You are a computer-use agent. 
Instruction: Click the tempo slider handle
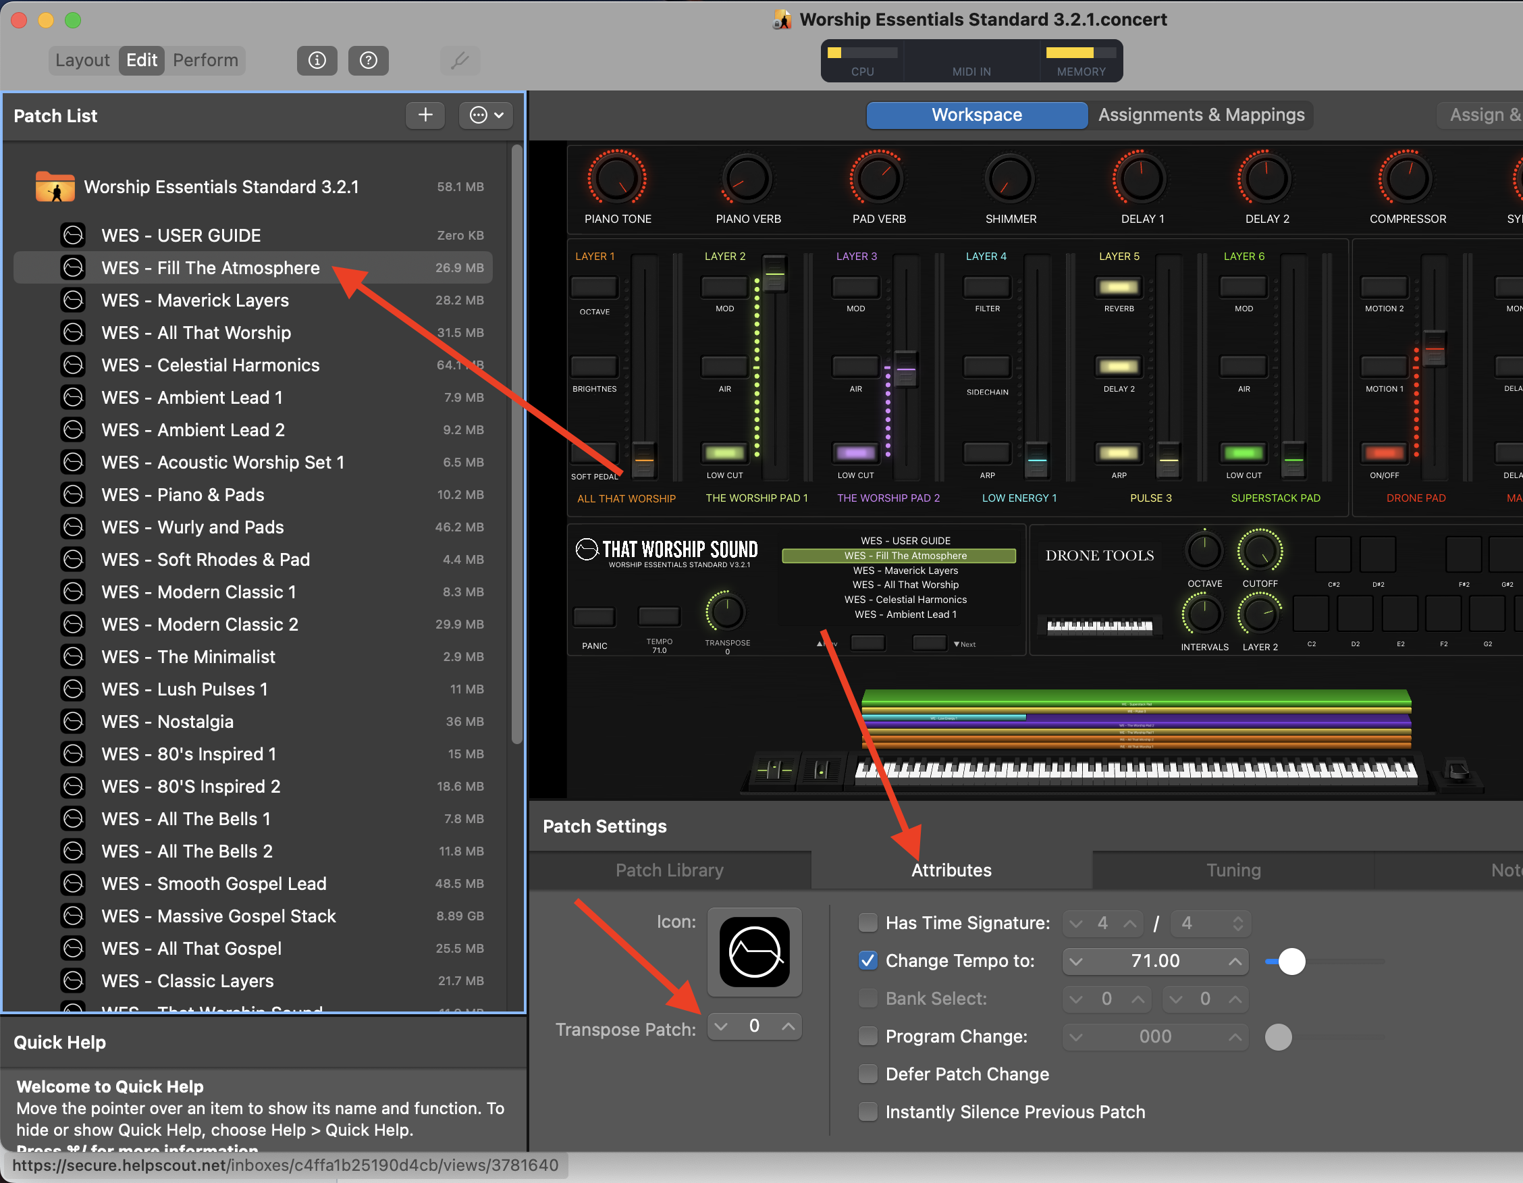click(1291, 962)
